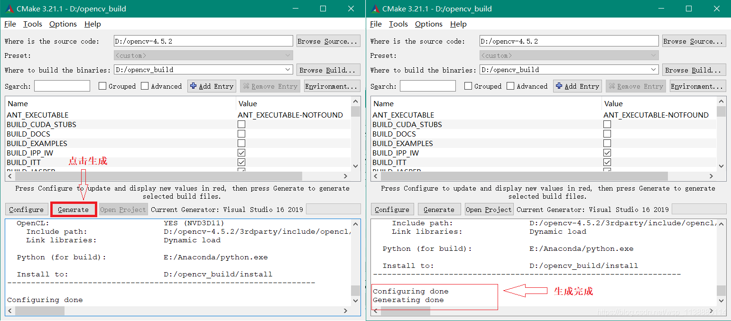Disable BUILD_IPP_IW in left window

tap(241, 153)
